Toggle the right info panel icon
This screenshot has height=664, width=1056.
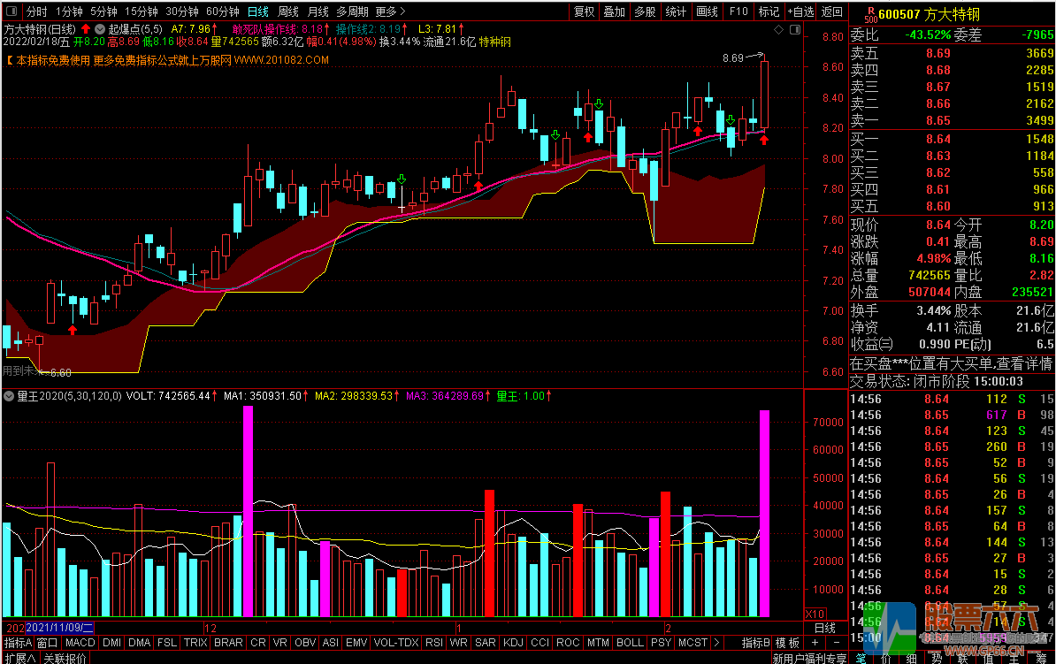tap(795, 30)
